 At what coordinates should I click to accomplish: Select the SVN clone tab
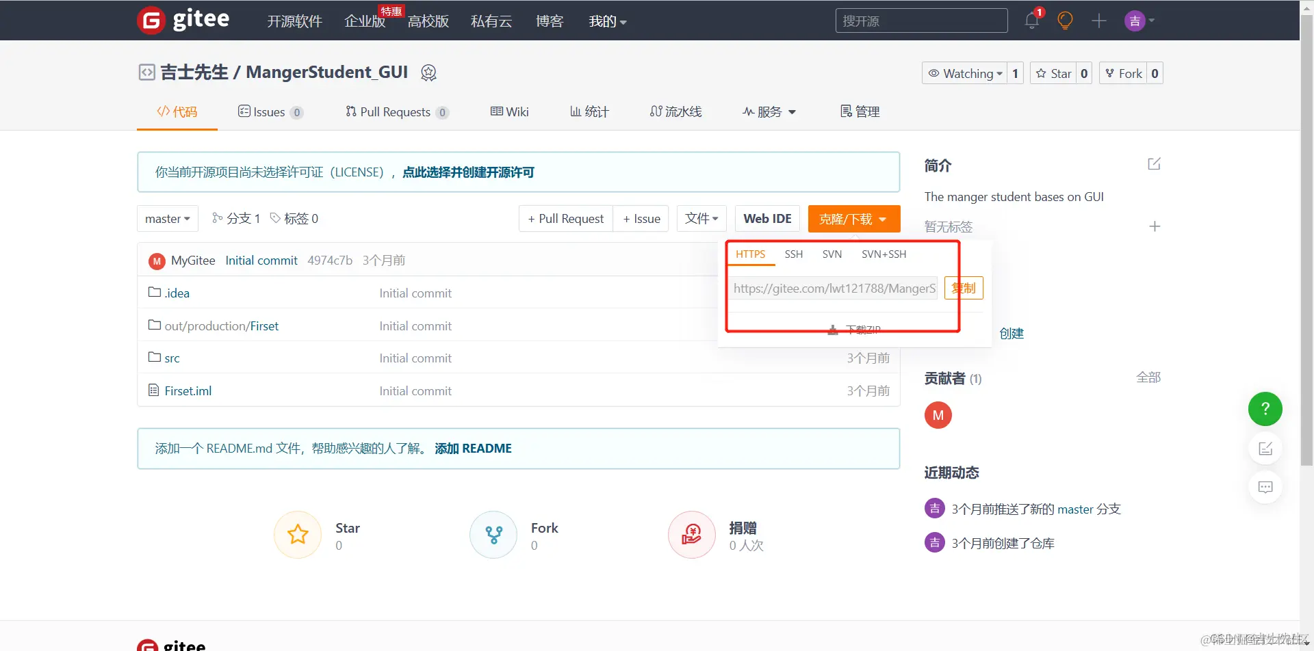[x=832, y=254]
